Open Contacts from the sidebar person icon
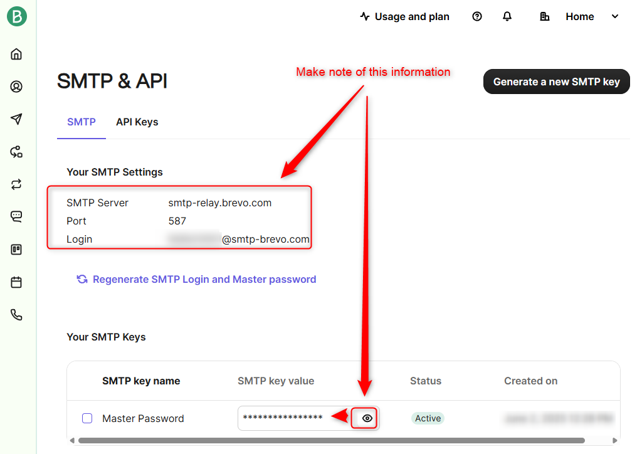The height and width of the screenshot is (454, 642). point(16,87)
